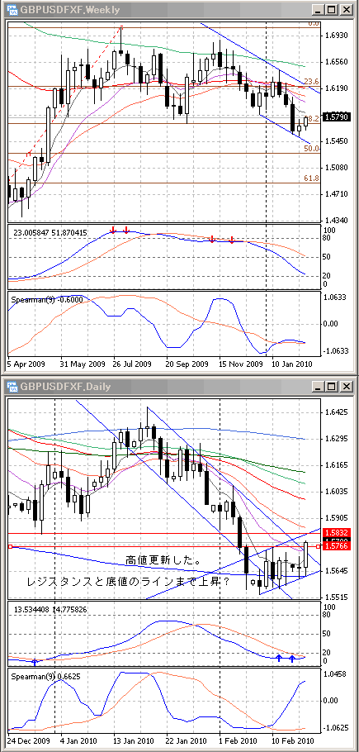Click the 1.5790 current price label
The image size is (359, 752).
337,117
